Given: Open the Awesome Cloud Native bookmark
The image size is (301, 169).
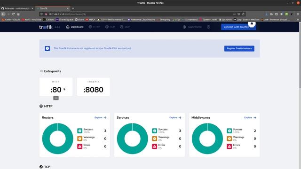Looking at the screenshot, I should point(141,20).
